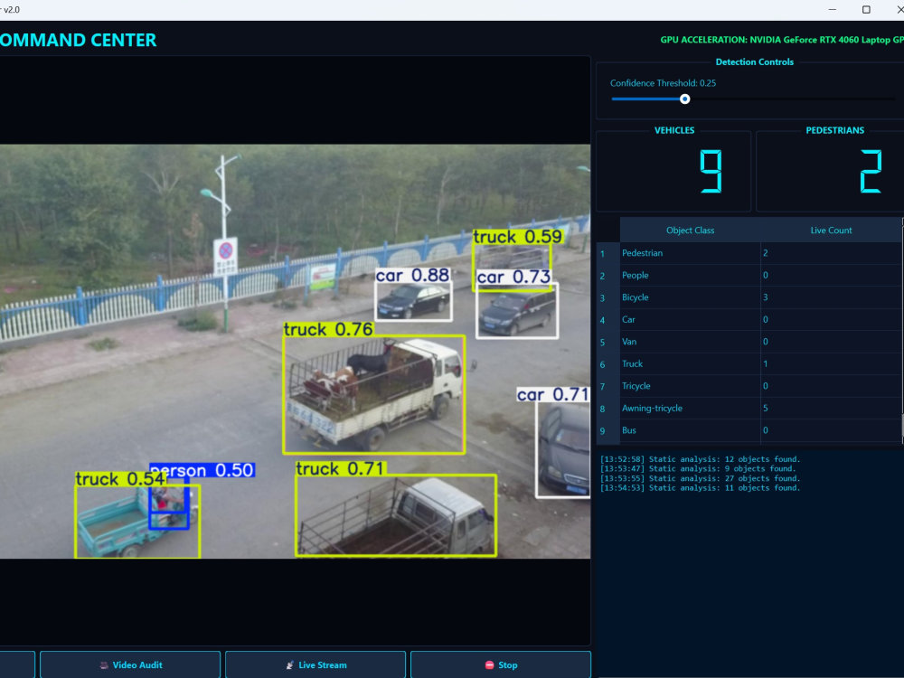Select the Bus row in the table
The image size is (904, 678).
[749, 430]
